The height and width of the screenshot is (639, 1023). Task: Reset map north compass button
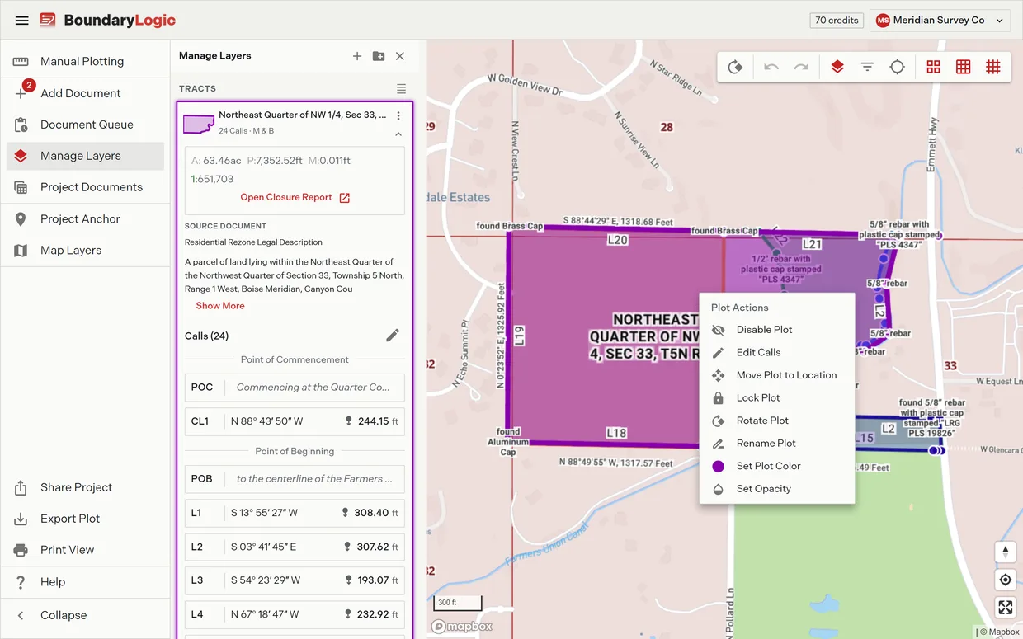[x=1005, y=552]
